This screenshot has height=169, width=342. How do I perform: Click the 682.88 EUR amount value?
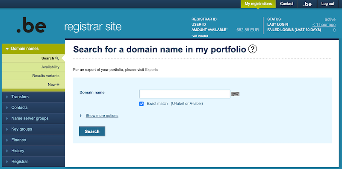(x=248, y=30)
